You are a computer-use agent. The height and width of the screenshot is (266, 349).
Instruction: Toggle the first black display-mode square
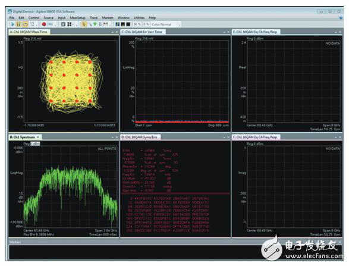point(117,24)
